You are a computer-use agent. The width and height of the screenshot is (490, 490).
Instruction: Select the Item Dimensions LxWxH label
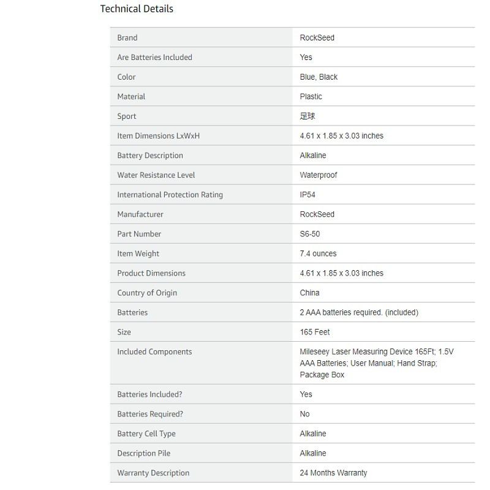(x=159, y=135)
